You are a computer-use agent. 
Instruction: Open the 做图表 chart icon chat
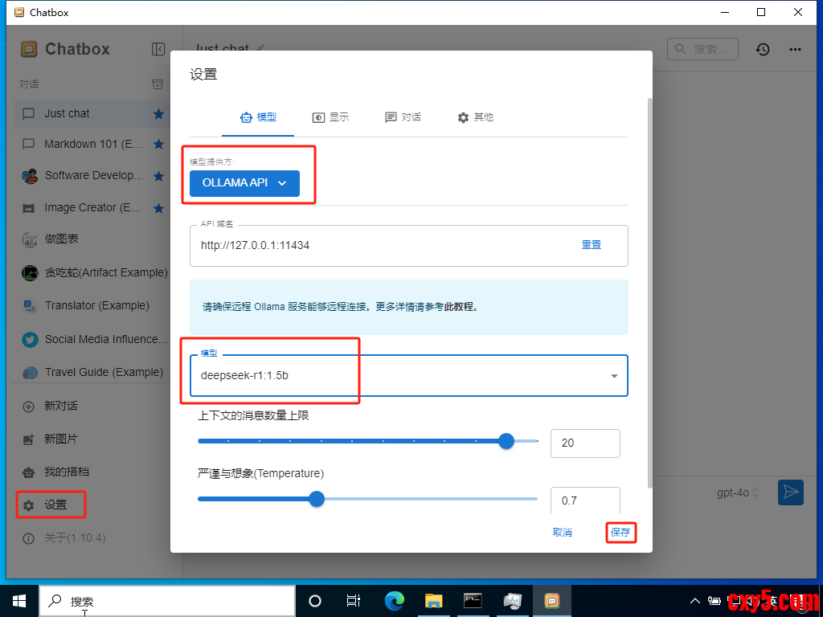30,239
